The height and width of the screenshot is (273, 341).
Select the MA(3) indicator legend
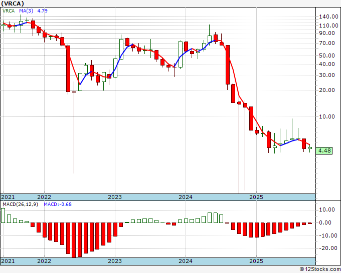26,10
